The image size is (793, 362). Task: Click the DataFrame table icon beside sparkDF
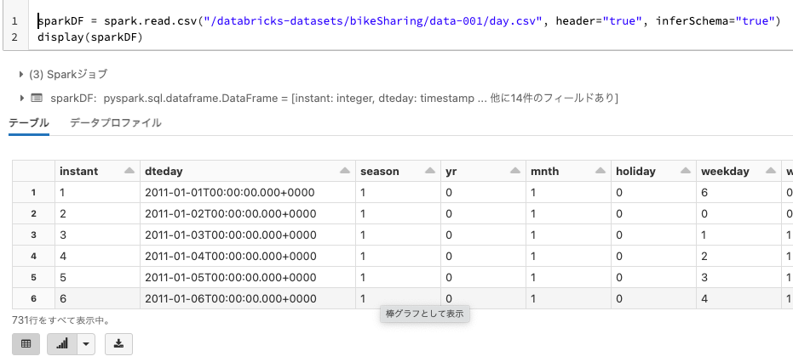click(x=37, y=98)
